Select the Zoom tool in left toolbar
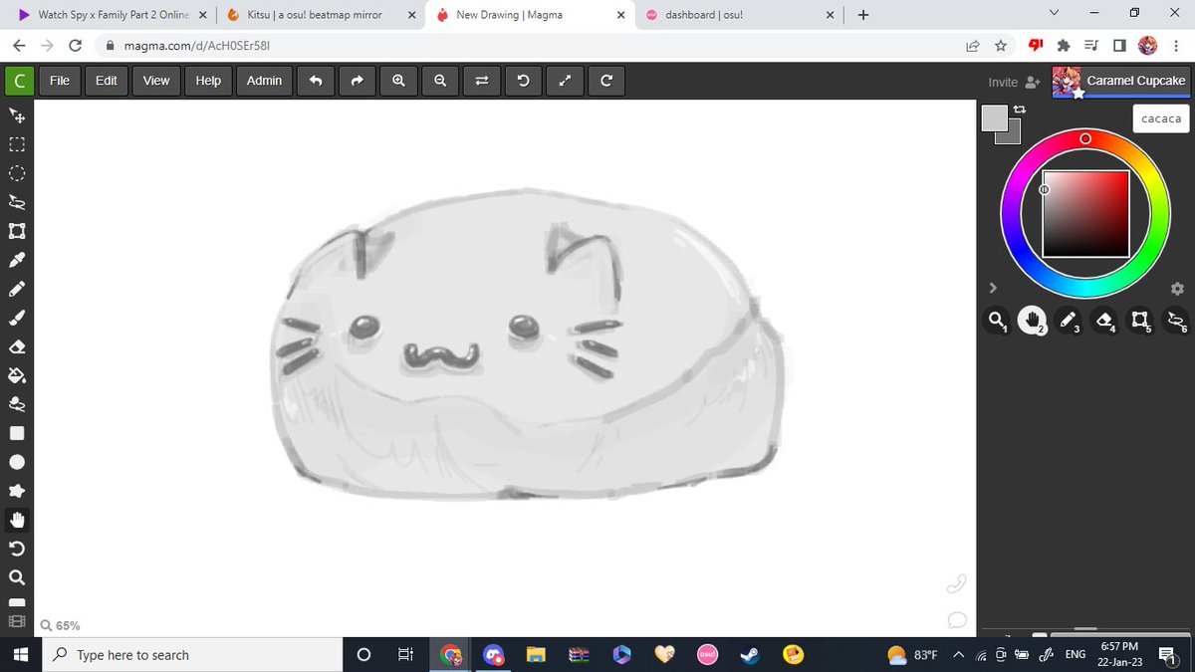Screen dimensions: 1195x672 [x=17, y=577]
